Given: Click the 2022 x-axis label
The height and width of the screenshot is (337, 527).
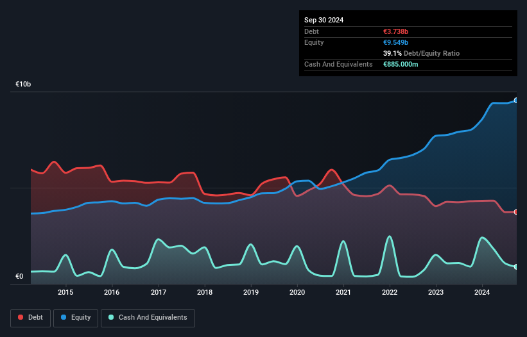Looking at the screenshot, I should point(390,292).
